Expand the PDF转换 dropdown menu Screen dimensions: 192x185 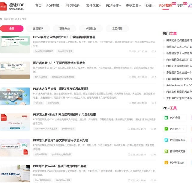point(54,6)
